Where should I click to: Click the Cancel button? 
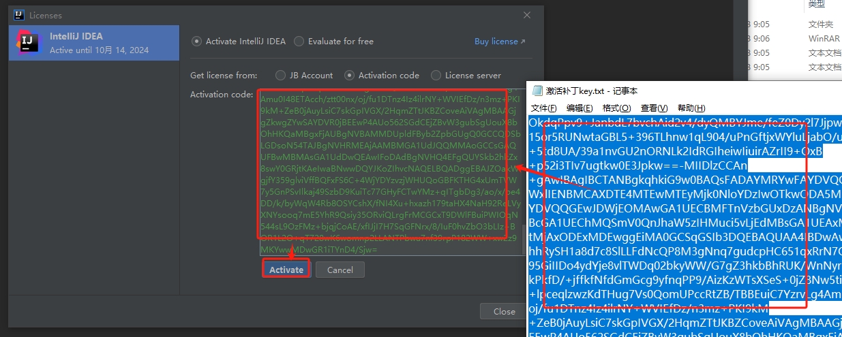(x=340, y=270)
